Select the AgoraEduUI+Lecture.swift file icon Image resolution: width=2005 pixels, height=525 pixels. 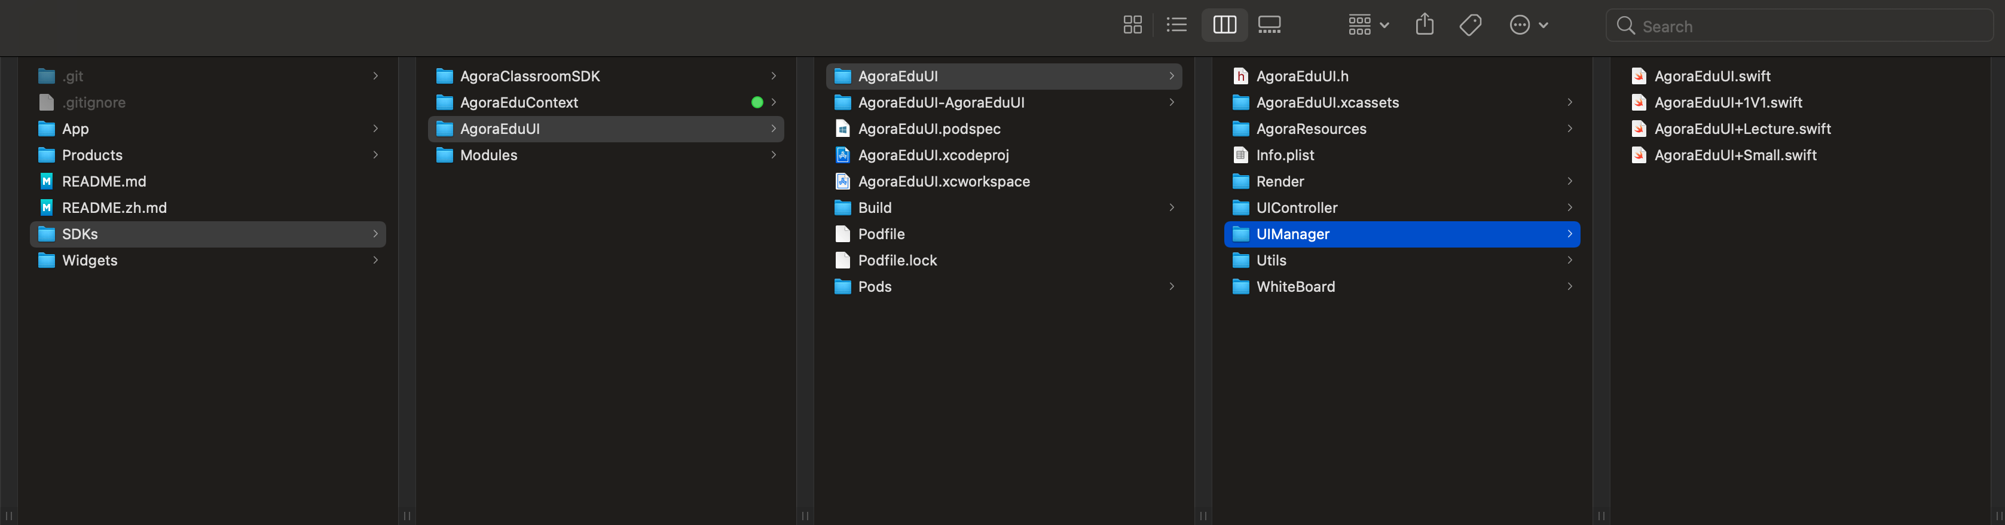1639,129
